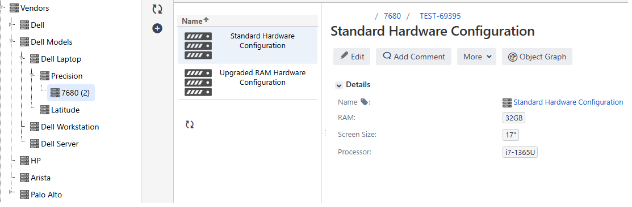Click the label tag icon next to Name

pyautogui.click(x=364, y=102)
